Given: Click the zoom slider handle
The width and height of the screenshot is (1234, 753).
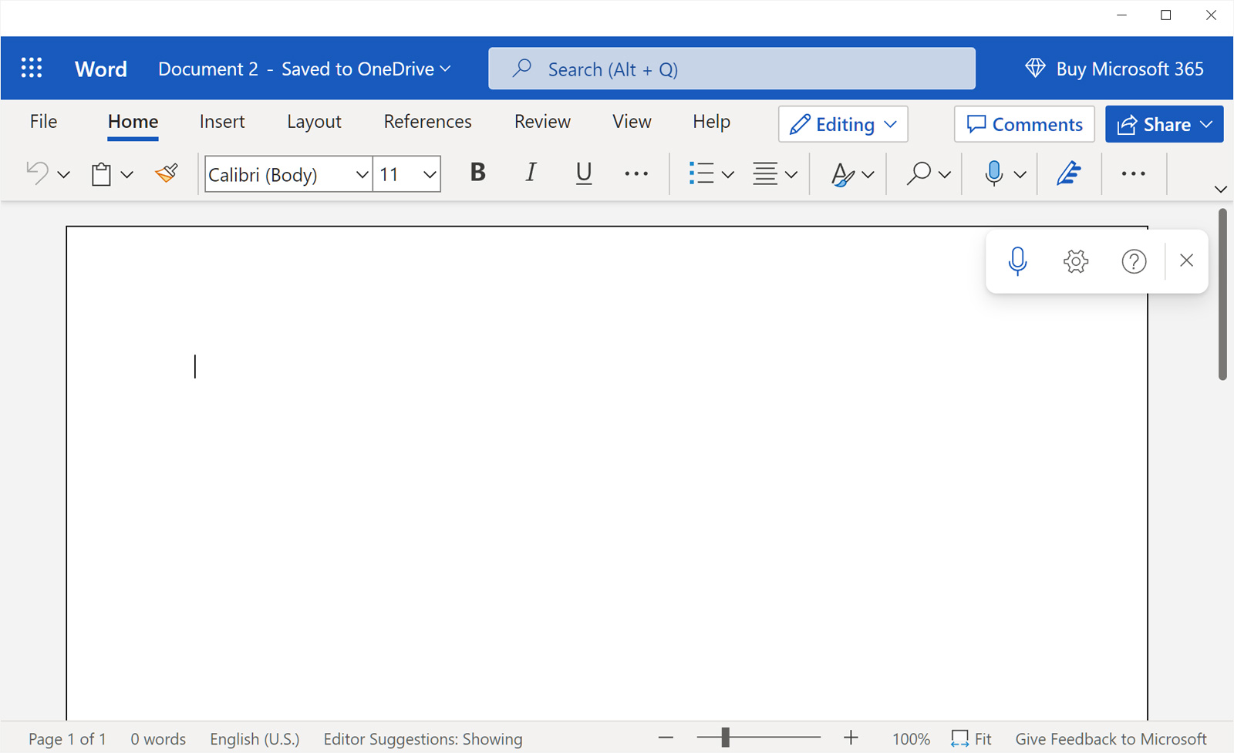Looking at the screenshot, I should coord(725,738).
